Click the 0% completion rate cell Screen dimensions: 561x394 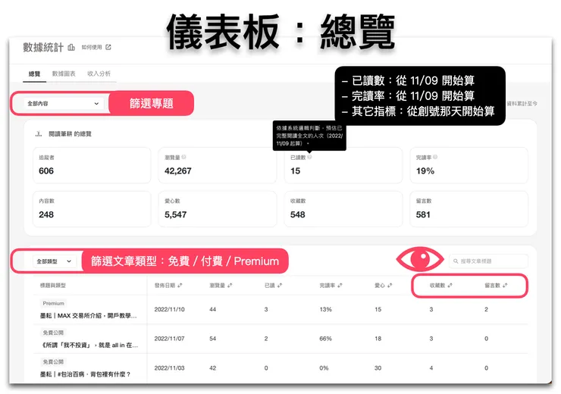coord(324,368)
